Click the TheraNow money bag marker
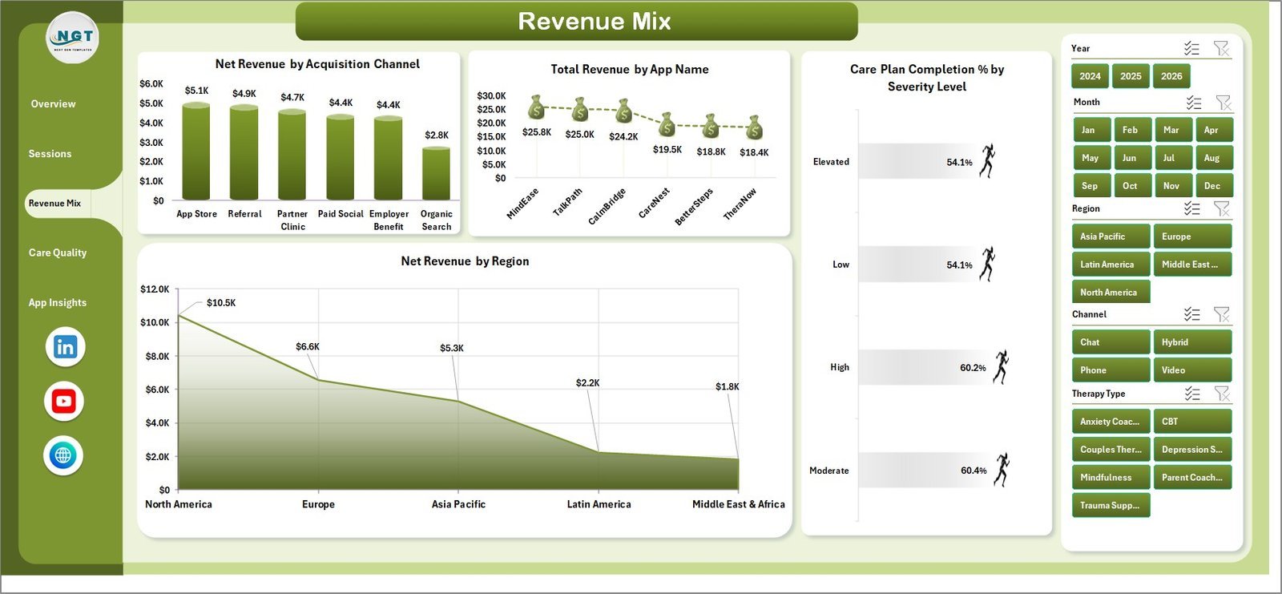Screen dimensions: 1282x594 [x=754, y=127]
